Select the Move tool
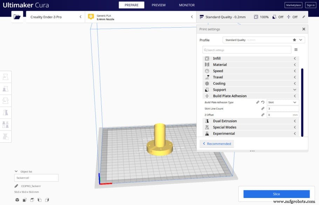 click(5, 76)
